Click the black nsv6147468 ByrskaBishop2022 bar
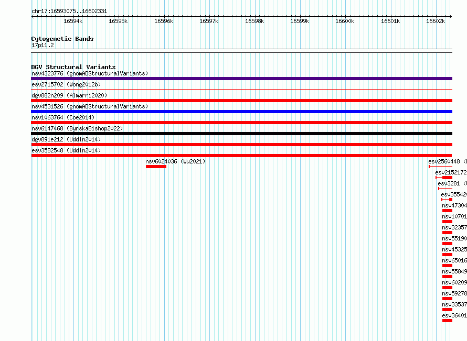467x341 pixels. pos(241,134)
